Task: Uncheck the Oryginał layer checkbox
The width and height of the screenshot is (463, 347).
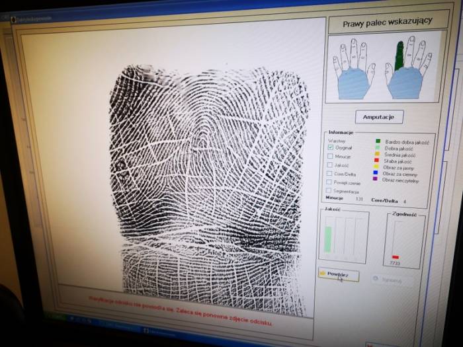Action: point(331,148)
